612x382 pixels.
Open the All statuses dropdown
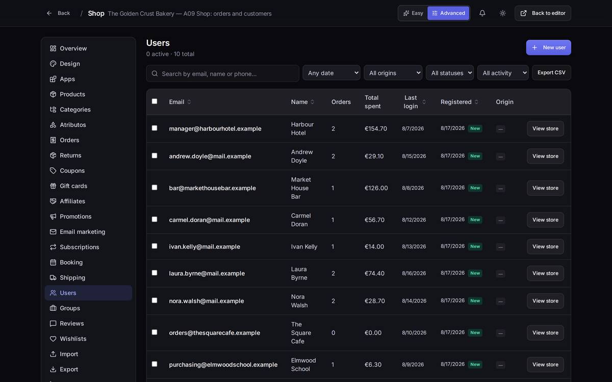[x=450, y=73]
